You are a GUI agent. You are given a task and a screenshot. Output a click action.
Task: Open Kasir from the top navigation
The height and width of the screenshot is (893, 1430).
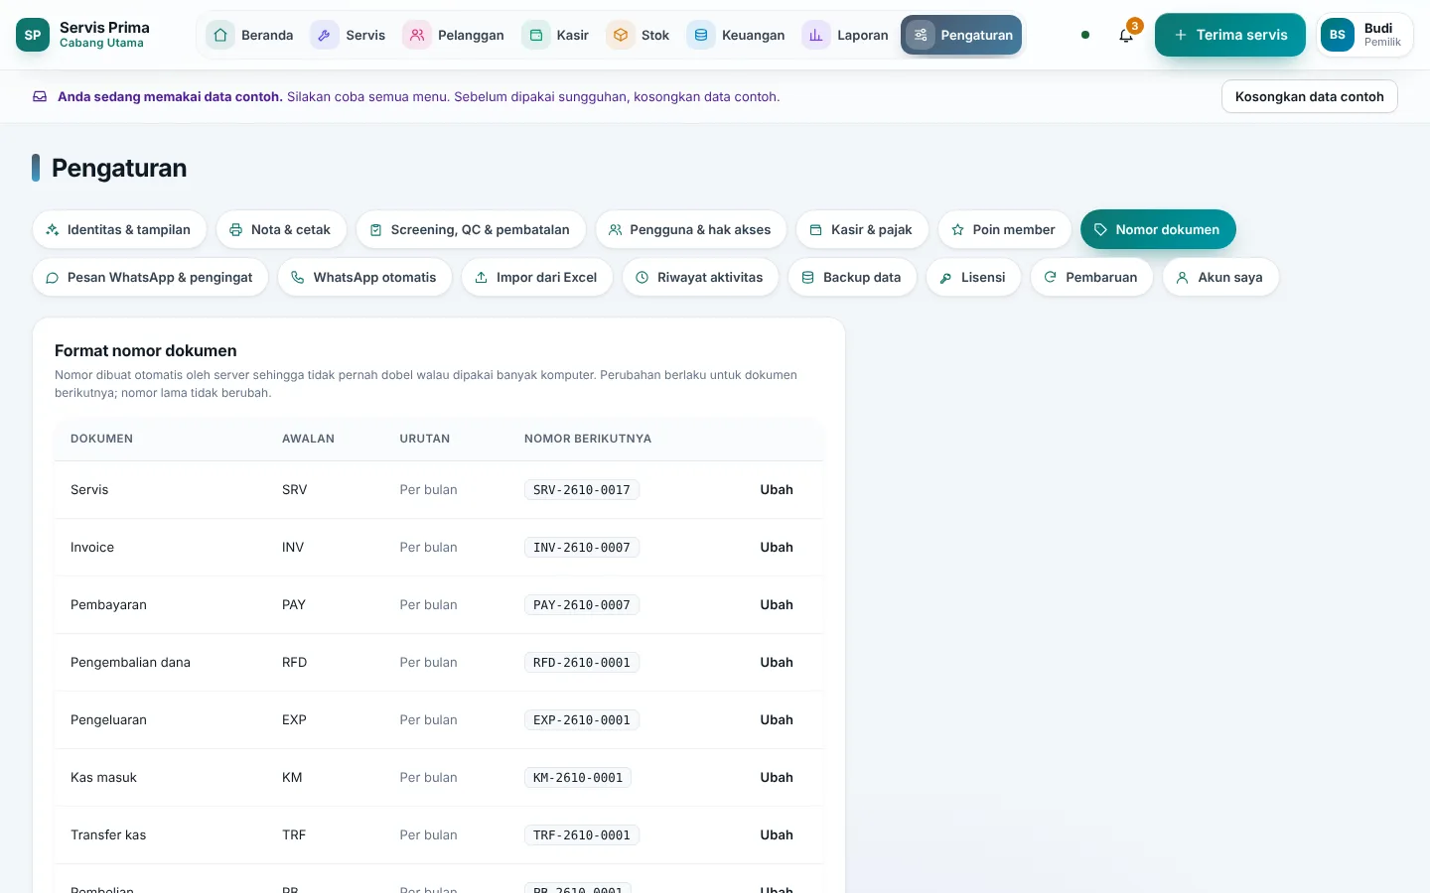[555, 35]
